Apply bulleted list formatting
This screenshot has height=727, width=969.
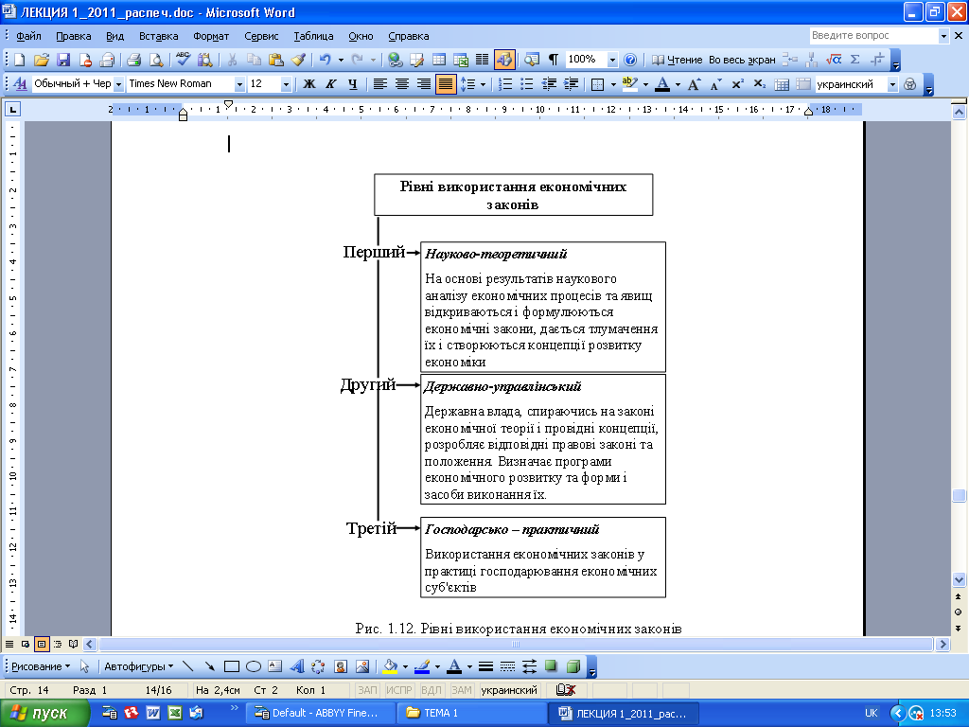(526, 84)
